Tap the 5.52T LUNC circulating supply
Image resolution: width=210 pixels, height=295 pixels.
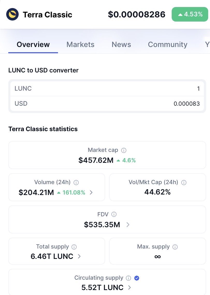pyautogui.click(x=103, y=287)
